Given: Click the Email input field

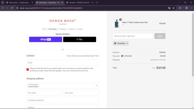Looking at the screenshot, I should (x=62, y=63).
